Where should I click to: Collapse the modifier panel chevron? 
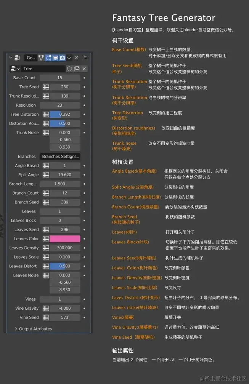(11, 58)
